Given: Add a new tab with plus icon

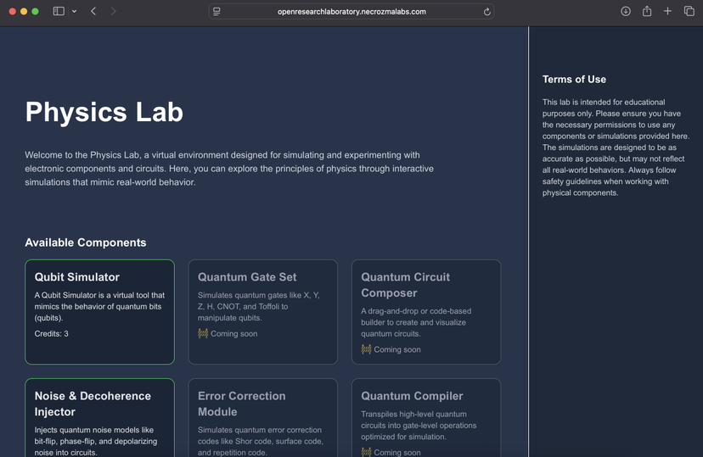Looking at the screenshot, I should coord(667,11).
